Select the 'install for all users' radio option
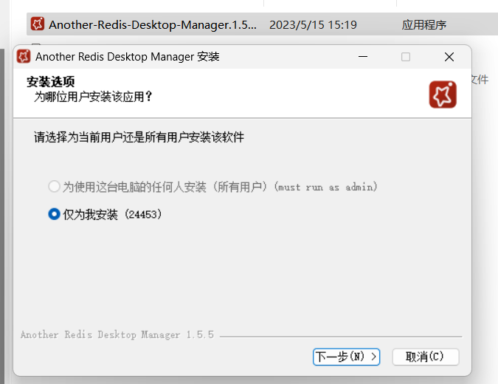The width and height of the screenshot is (498, 384). point(54,187)
